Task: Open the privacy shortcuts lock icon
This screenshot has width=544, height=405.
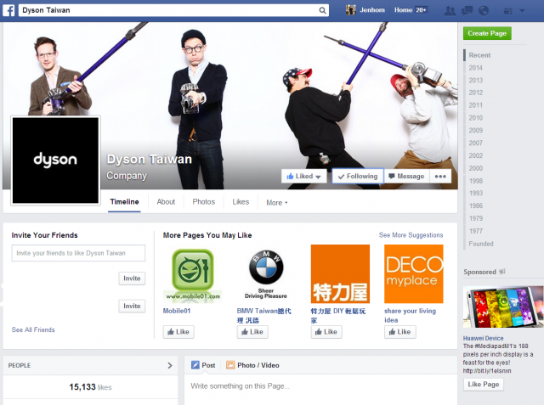Action: (x=508, y=11)
